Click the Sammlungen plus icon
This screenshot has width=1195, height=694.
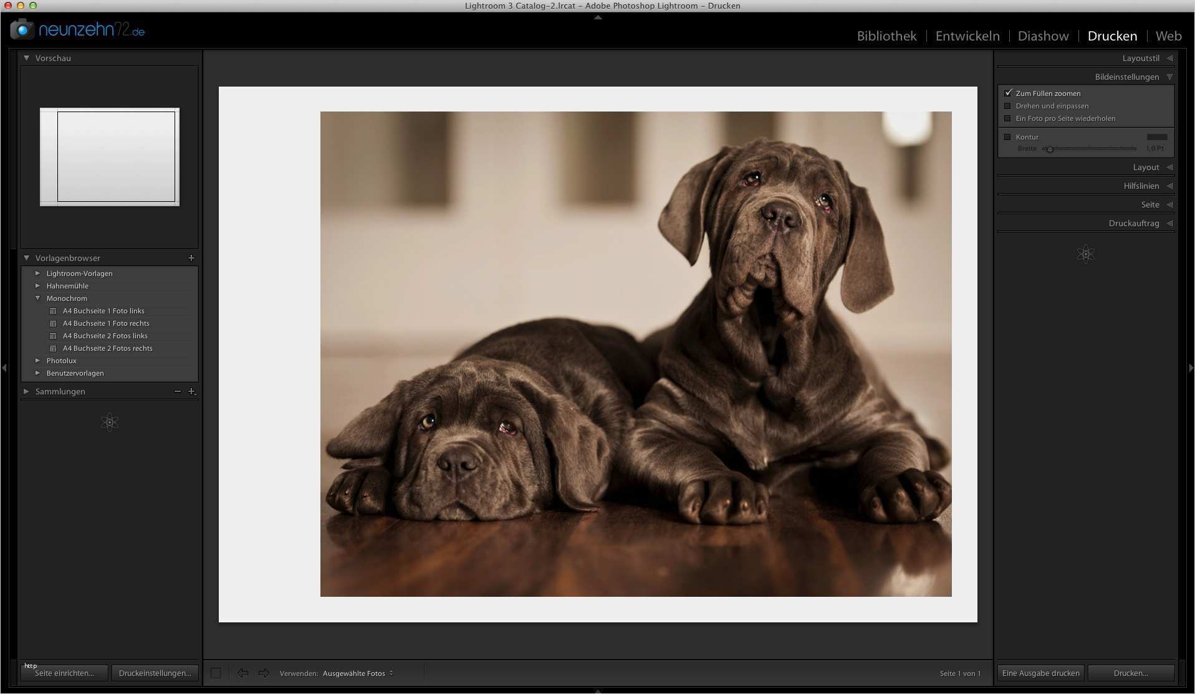coord(192,391)
